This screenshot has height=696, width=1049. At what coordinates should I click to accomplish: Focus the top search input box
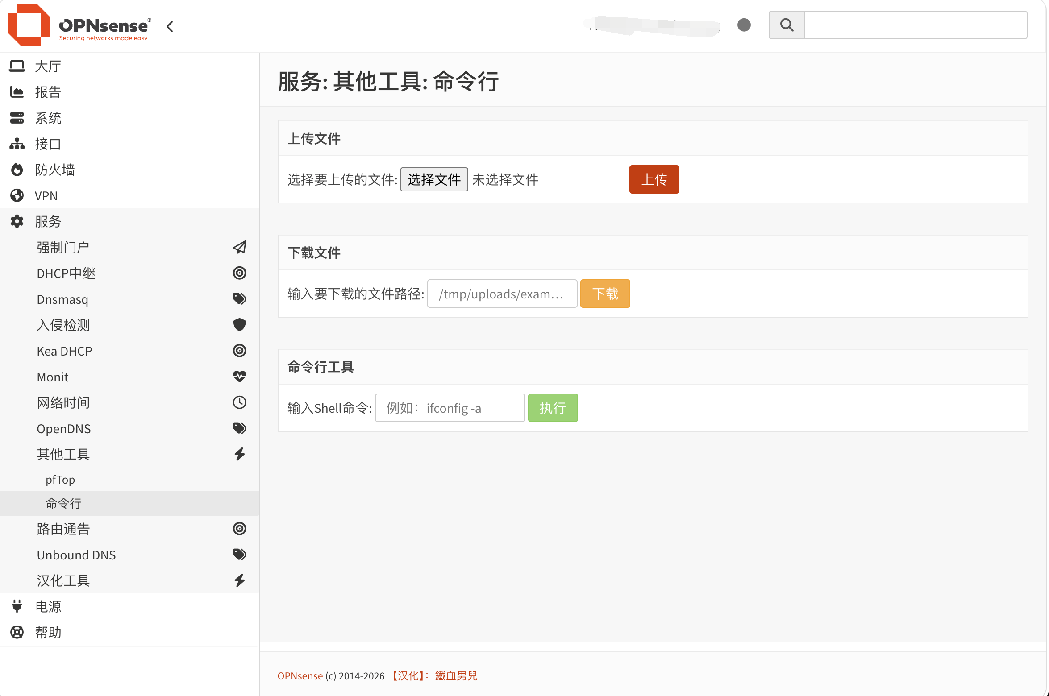(x=916, y=25)
